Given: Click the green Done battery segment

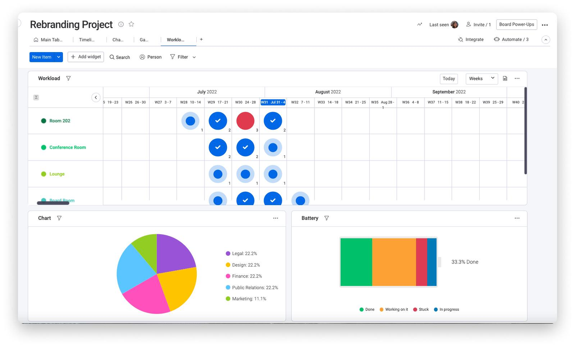Looking at the screenshot, I should [x=356, y=262].
